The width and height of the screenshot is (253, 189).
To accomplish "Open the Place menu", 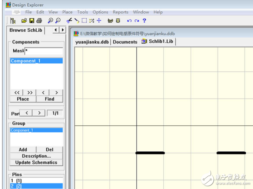I will click(x=67, y=12).
